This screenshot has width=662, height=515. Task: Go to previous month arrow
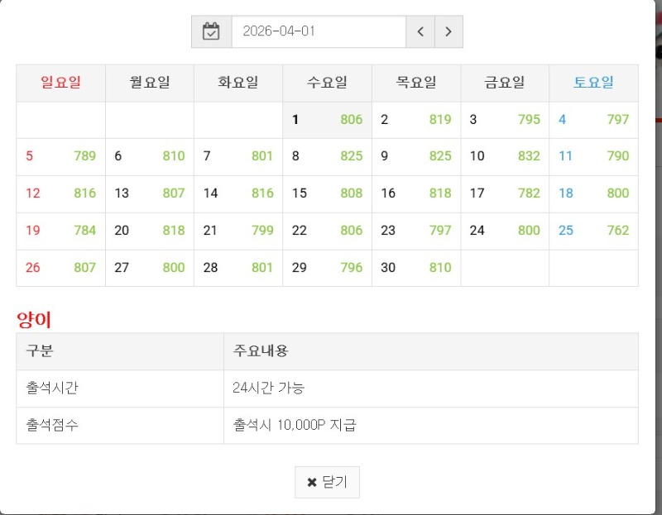[x=420, y=31]
